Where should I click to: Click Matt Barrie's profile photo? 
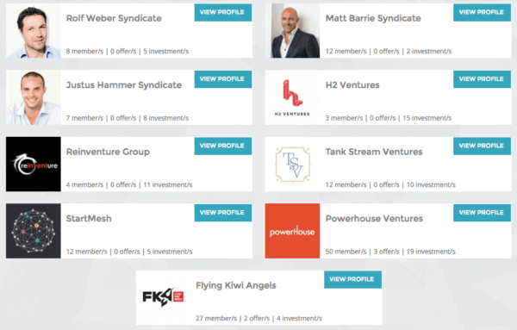(292, 31)
